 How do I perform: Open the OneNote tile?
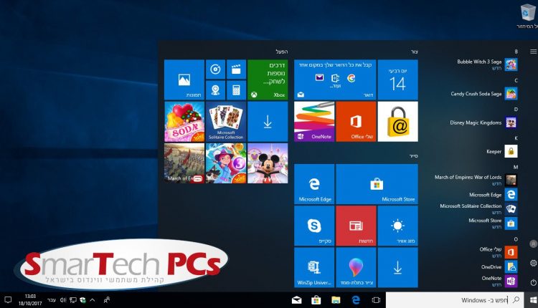click(x=314, y=122)
